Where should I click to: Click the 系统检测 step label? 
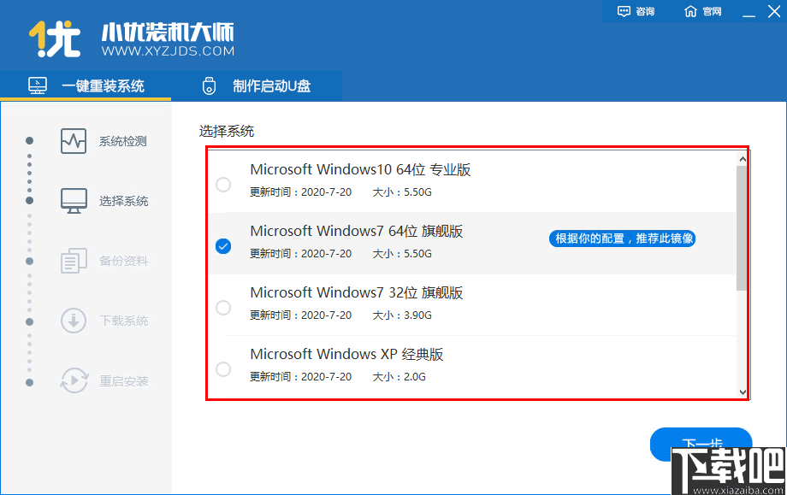(123, 141)
